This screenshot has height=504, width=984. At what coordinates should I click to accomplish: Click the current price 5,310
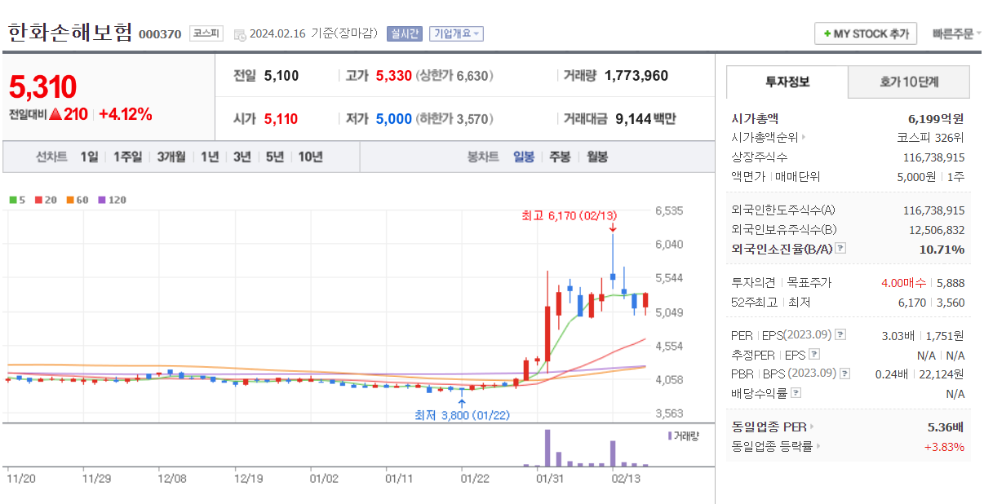point(42,86)
